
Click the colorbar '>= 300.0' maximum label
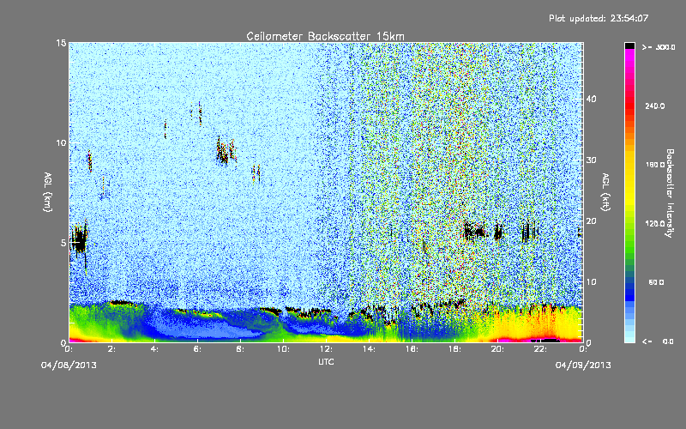click(x=659, y=47)
